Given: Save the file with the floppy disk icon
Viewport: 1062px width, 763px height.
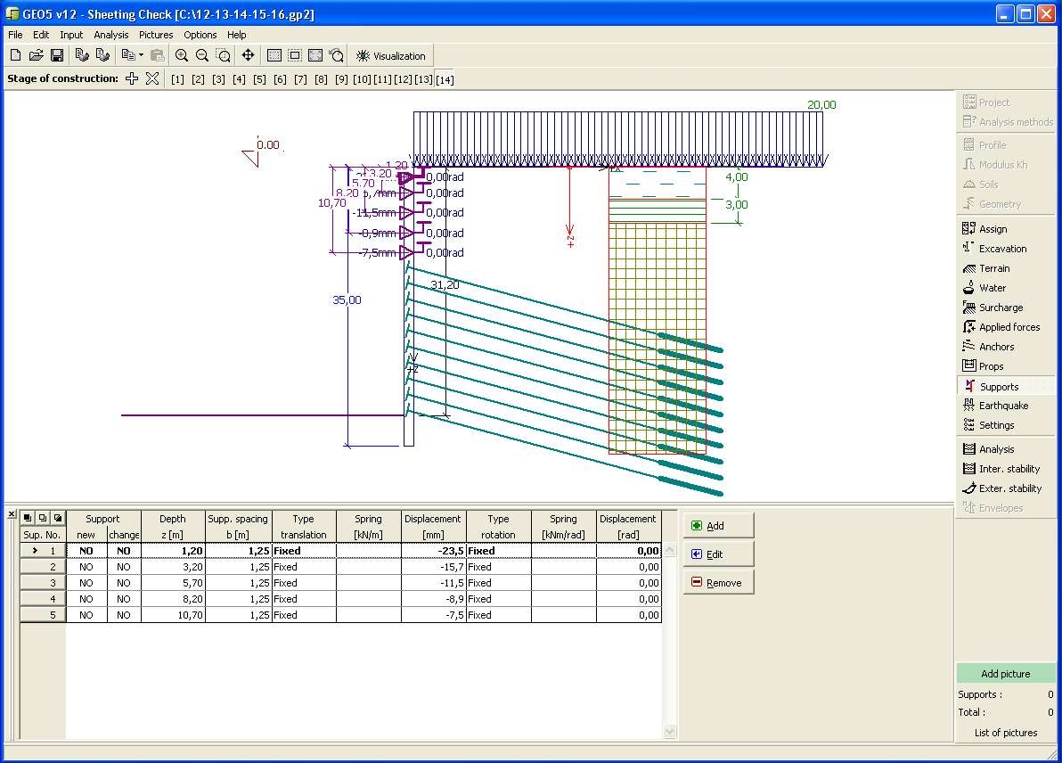Looking at the screenshot, I should click(x=57, y=55).
